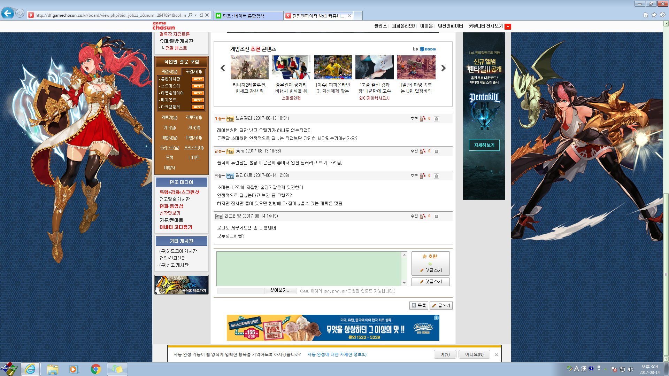The width and height of the screenshot is (669, 376).
Task: Click the address bar refresh icon
Action: (201, 15)
